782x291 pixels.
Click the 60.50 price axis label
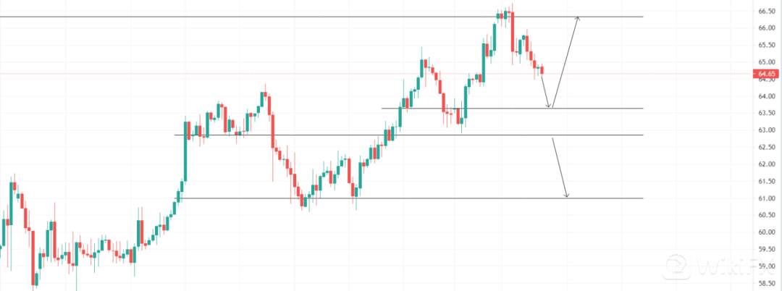[768, 215]
